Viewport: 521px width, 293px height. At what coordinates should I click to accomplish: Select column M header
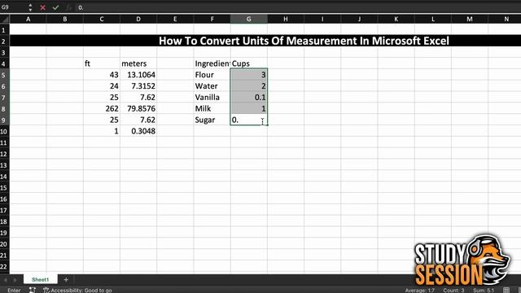(x=470, y=19)
